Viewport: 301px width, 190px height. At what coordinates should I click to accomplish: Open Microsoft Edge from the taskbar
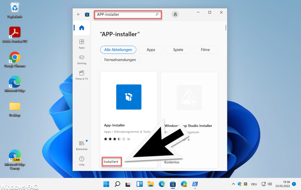point(162,184)
